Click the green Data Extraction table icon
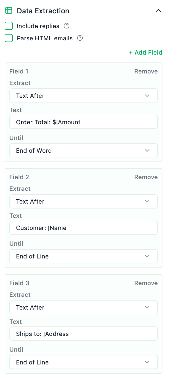The image size is (170, 381). pyautogui.click(x=9, y=10)
